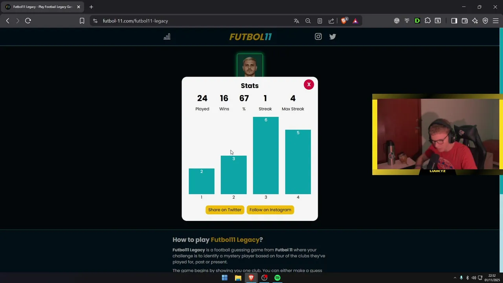Open the stats bar-chart icon in header
The image size is (503, 283).
pos(167,37)
